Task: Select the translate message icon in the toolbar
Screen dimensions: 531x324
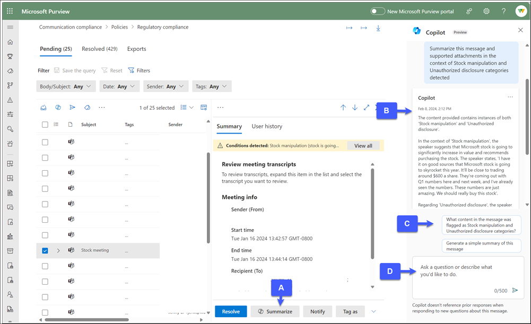Action: click(57, 107)
